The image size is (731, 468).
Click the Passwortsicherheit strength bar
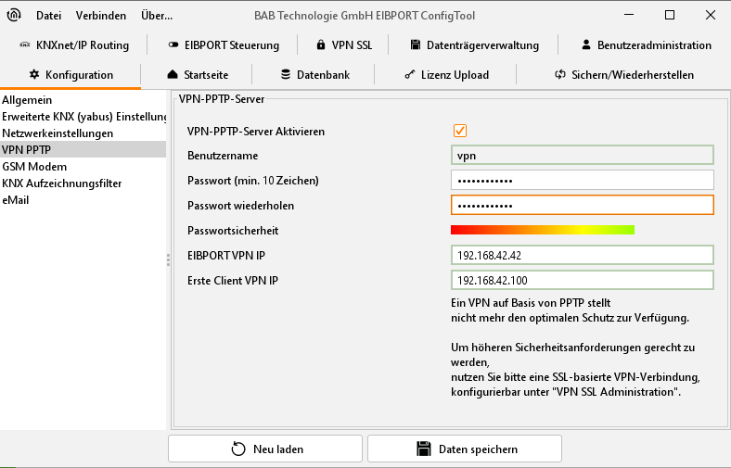point(542,230)
